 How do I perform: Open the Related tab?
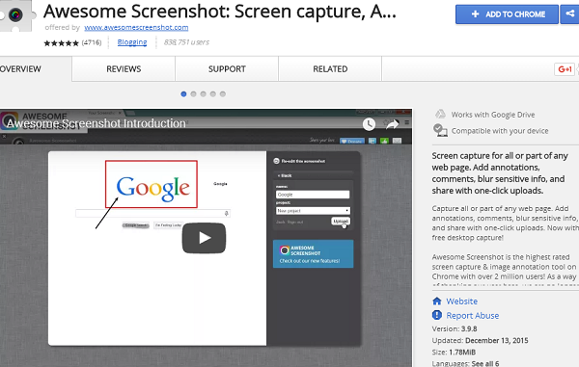pos(330,69)
